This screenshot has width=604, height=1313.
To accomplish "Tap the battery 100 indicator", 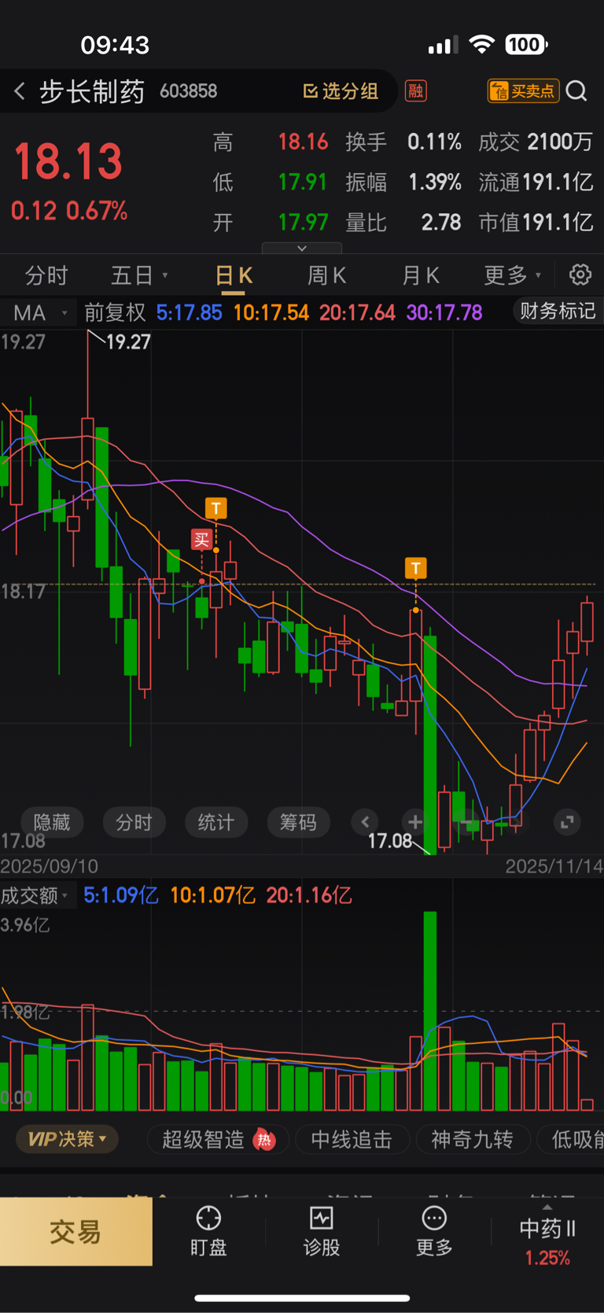I will (525, 44).
